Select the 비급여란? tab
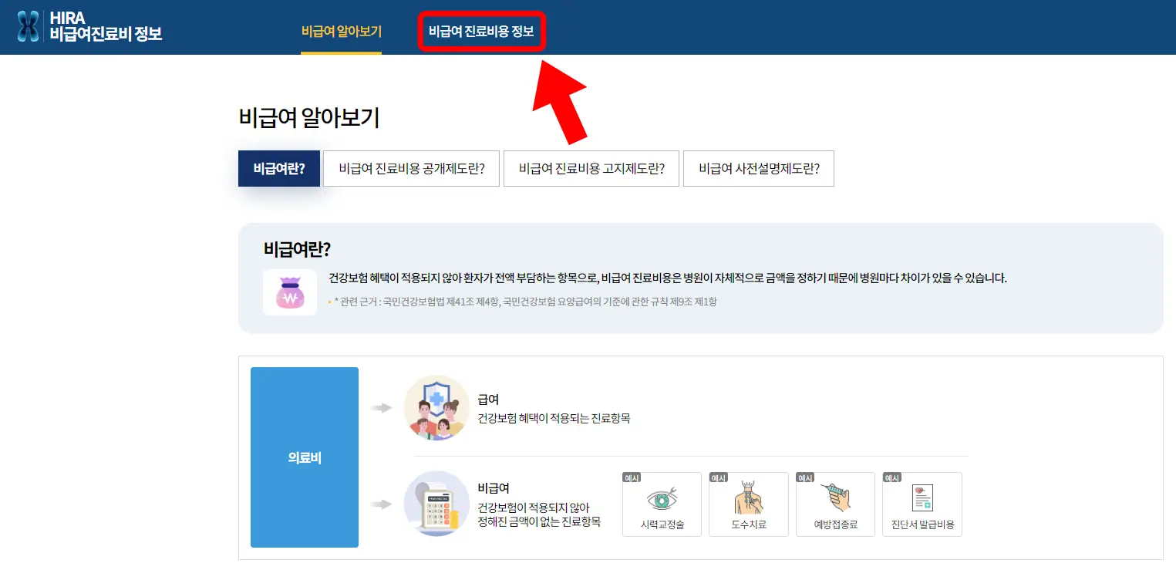Screen dimensions: 1176x570 pos(278,168)
